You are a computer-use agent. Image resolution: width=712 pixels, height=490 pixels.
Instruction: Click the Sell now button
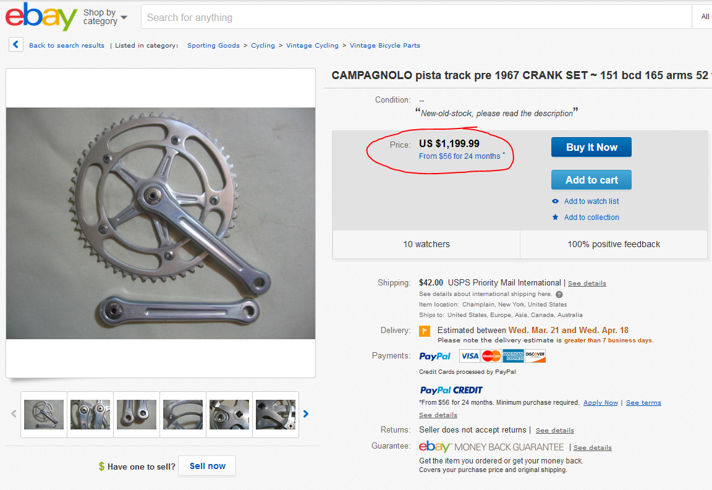point(207,466)
